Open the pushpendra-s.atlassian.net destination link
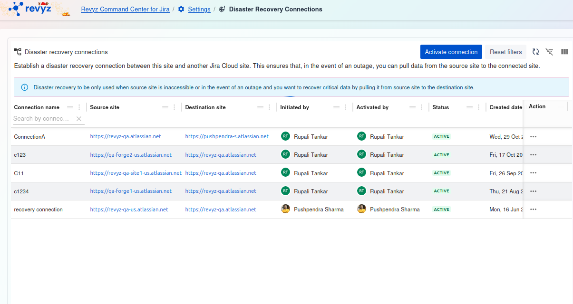The width and height of the screenshot is (573, 304). 227,136
